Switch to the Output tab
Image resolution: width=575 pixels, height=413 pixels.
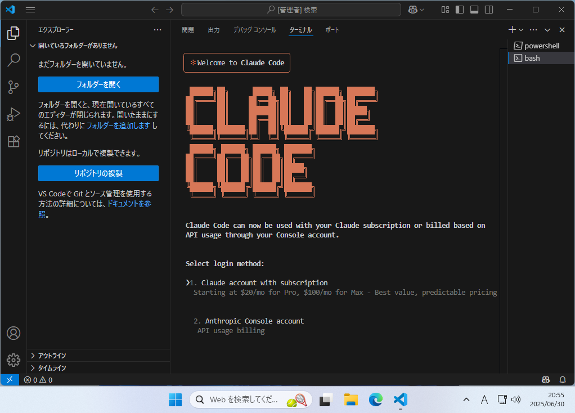pyautogui.click(x=214, y=30)
